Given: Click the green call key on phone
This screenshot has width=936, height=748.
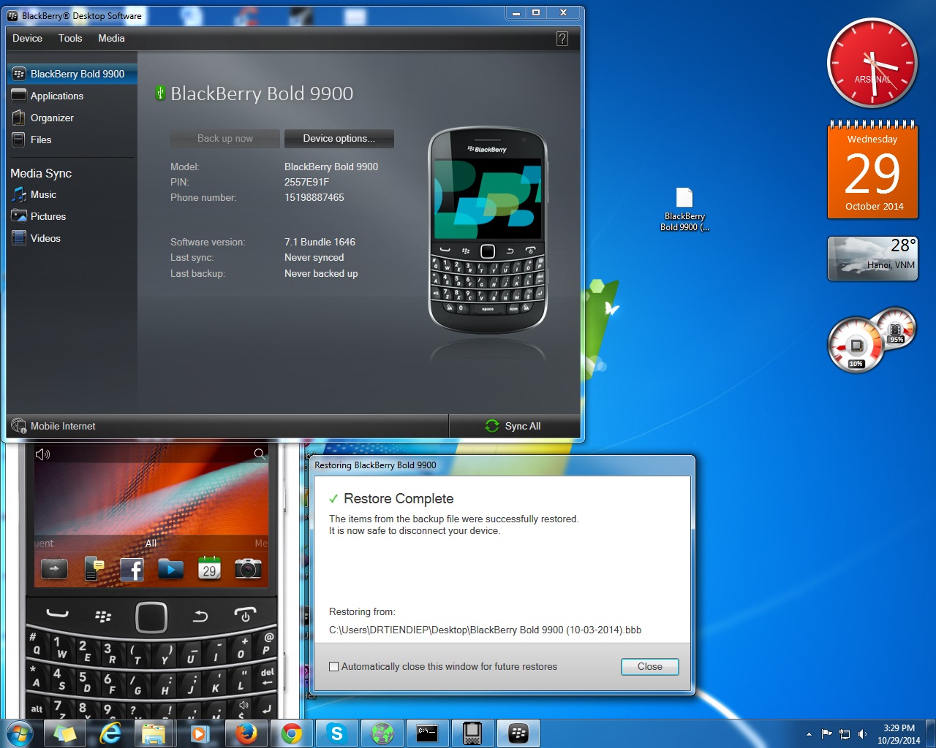Looking at the screenshot, I should pyautogui.click(x=57, y=614).
